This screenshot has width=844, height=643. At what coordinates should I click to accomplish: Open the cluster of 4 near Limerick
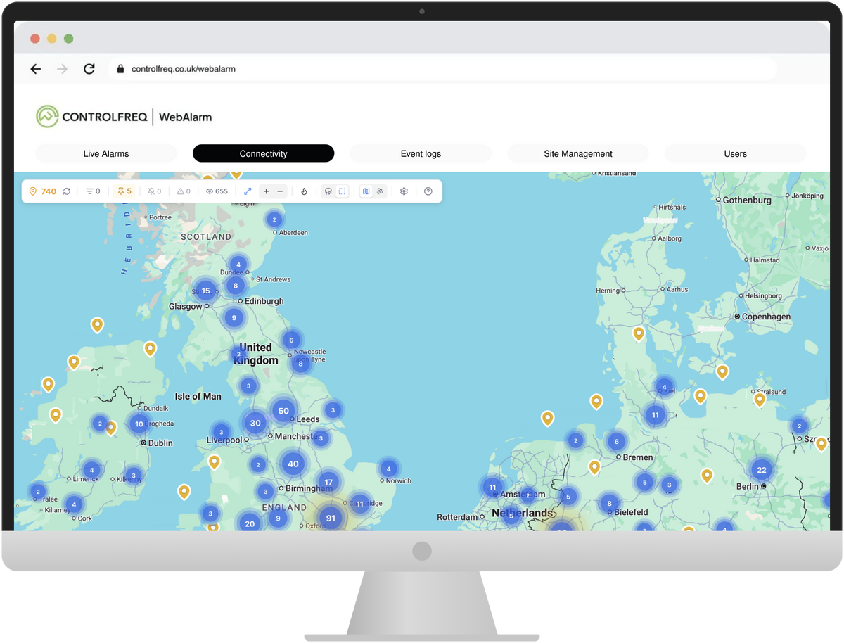pyautogui.click(x=91, y=470)
